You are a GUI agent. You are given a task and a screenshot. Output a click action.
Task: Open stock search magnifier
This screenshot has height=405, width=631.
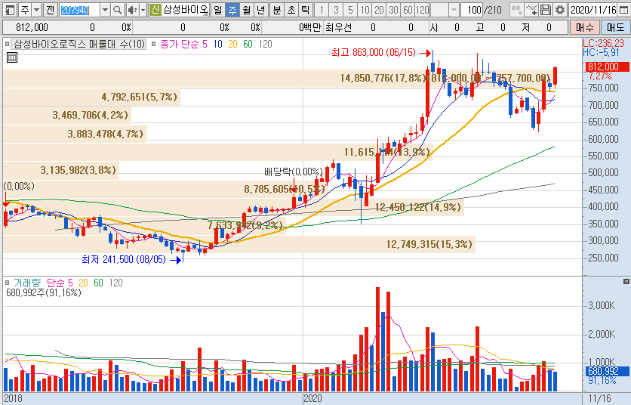[117, 10]
